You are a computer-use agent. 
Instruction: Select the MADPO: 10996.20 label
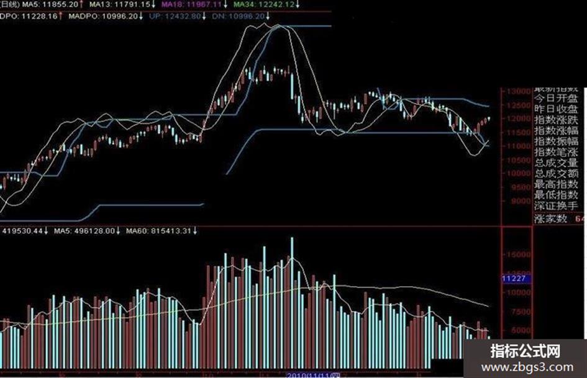click(106, 16)
